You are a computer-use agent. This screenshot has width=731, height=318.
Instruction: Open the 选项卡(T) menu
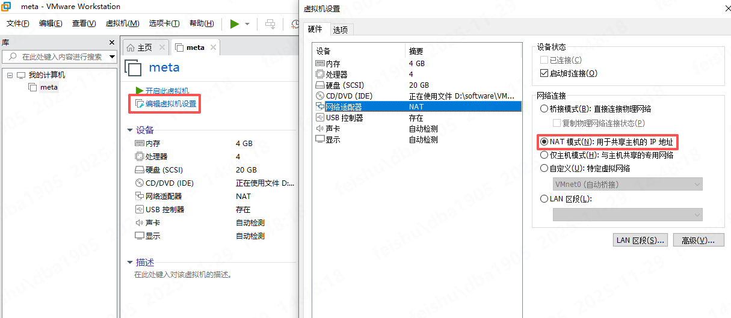(164, 23)
